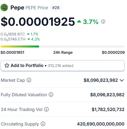Click the 24 Hour Trading Vol value
This screenshot has width=127, height=129.
click(108, 109)
